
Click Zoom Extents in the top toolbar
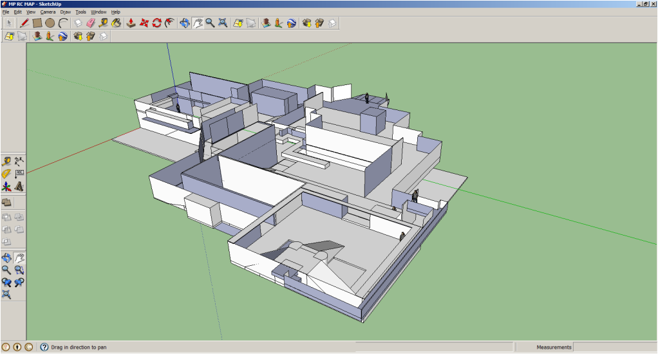coord(223,23)
